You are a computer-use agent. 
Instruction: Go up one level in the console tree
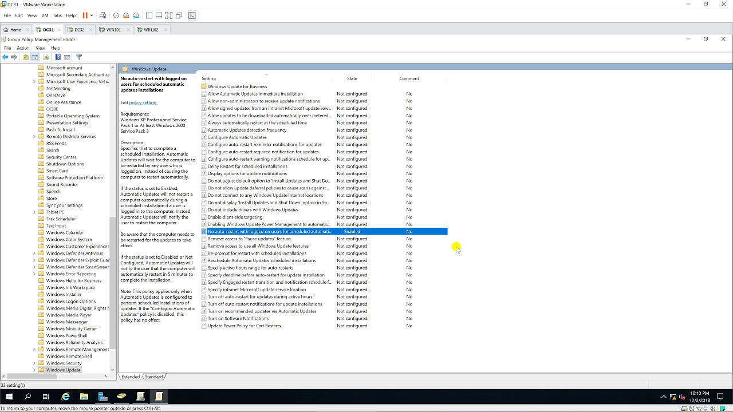(x=26, y=57)
